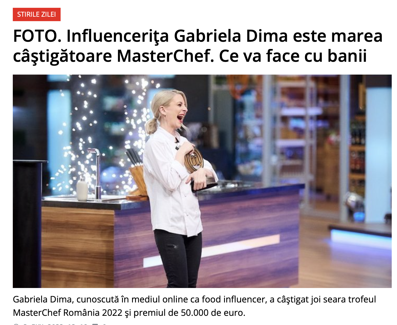Click "50.000 de euro" in the summary
397x325 pixels.
[213, 313]
